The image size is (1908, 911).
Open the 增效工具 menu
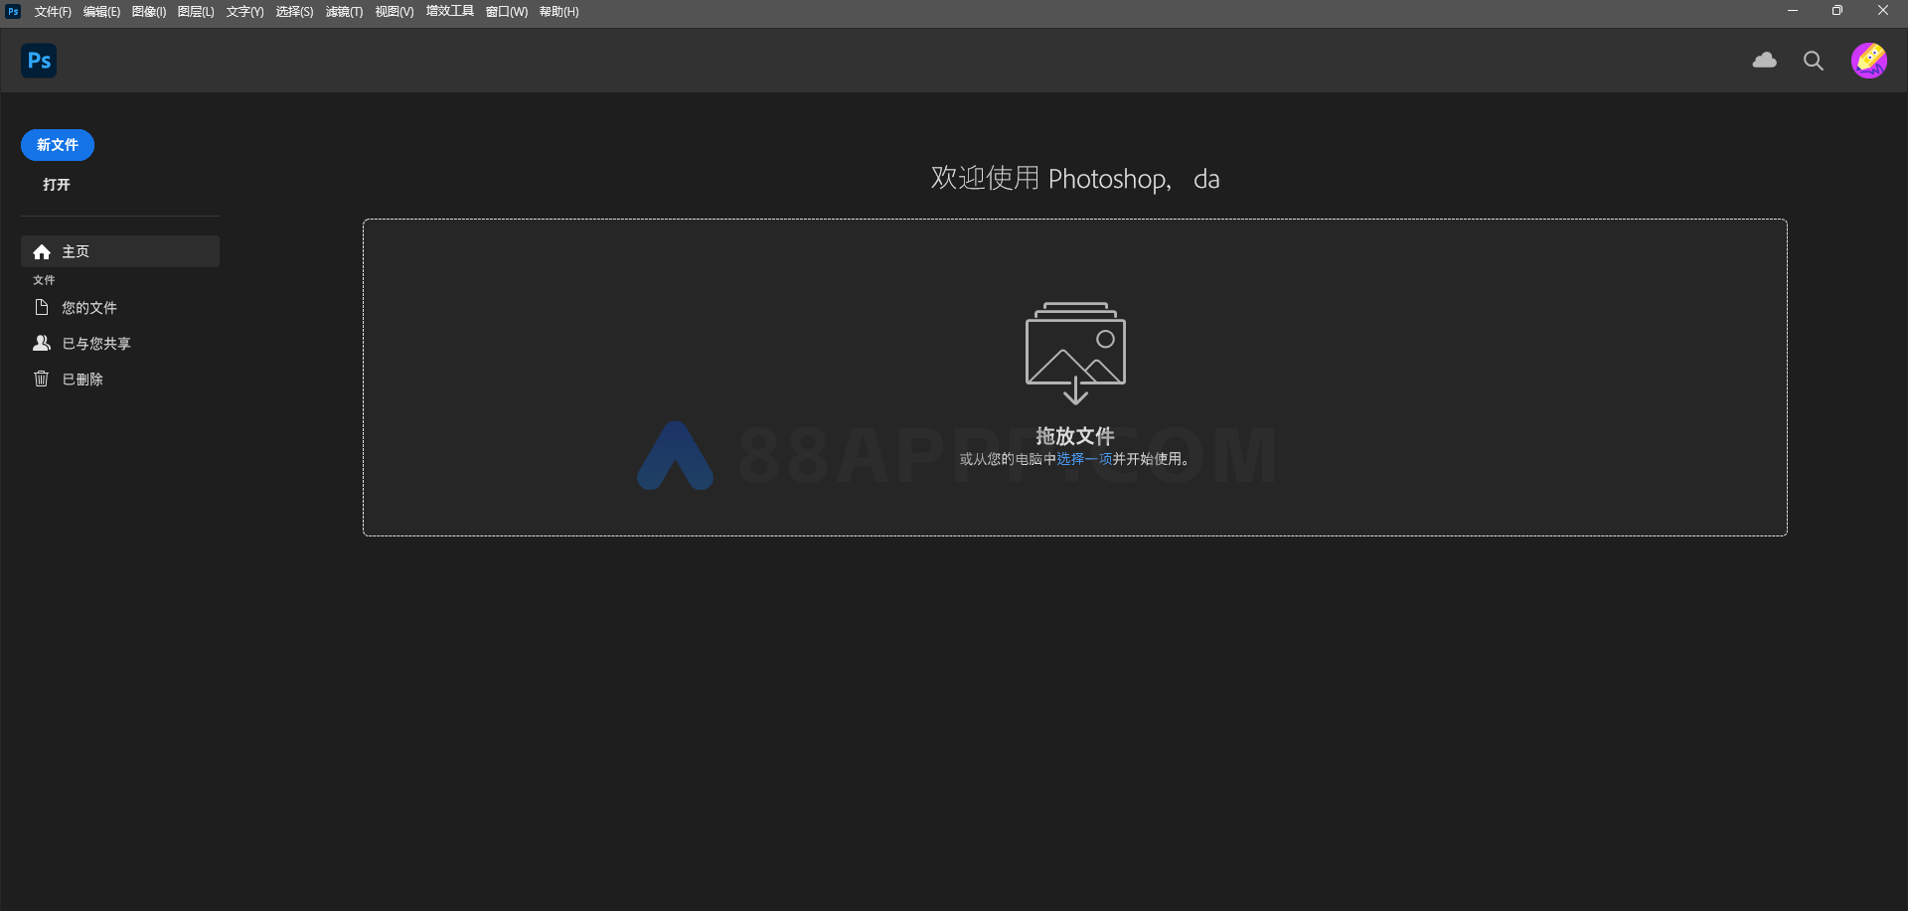pos(450,12)
